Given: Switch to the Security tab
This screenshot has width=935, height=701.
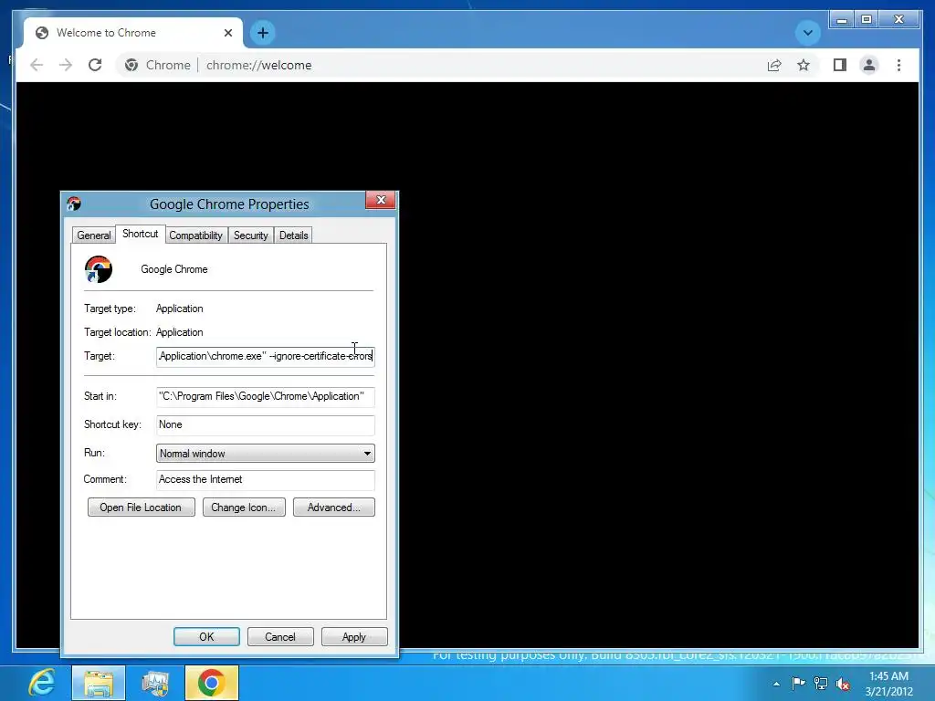Looking at the screenshot, I should [x=250, y=235].
